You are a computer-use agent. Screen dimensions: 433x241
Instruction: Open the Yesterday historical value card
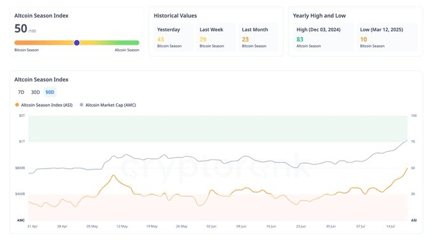pyautogui.click(x=173, y=38)
